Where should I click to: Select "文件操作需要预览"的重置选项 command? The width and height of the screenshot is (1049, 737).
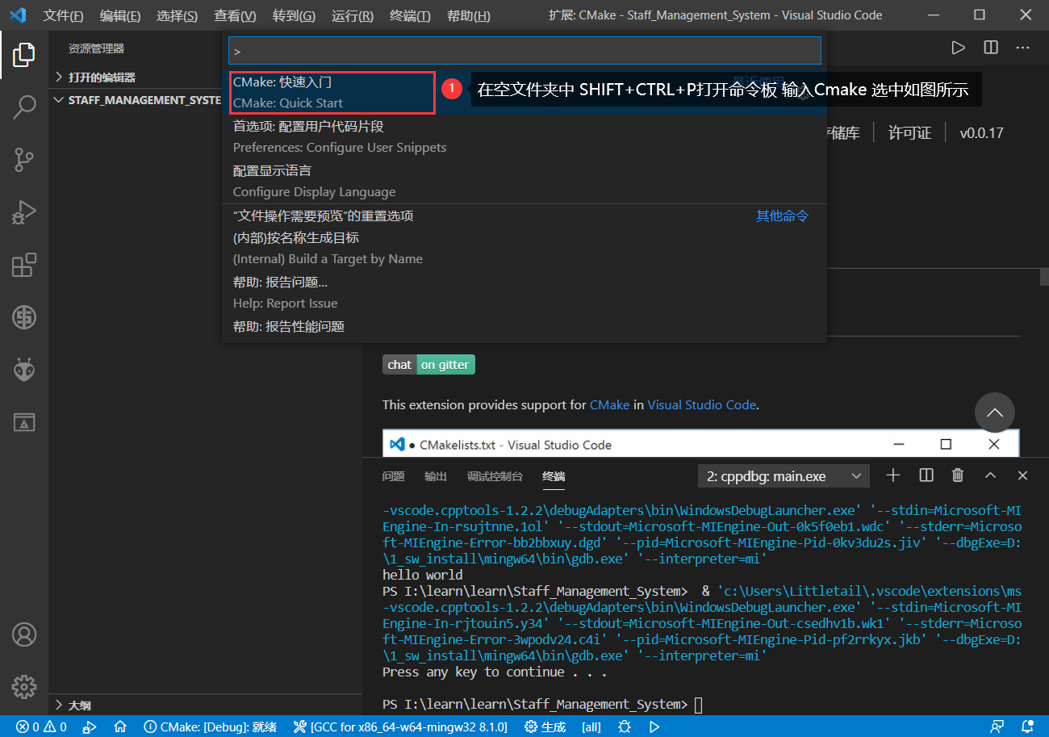coord(524,216)
